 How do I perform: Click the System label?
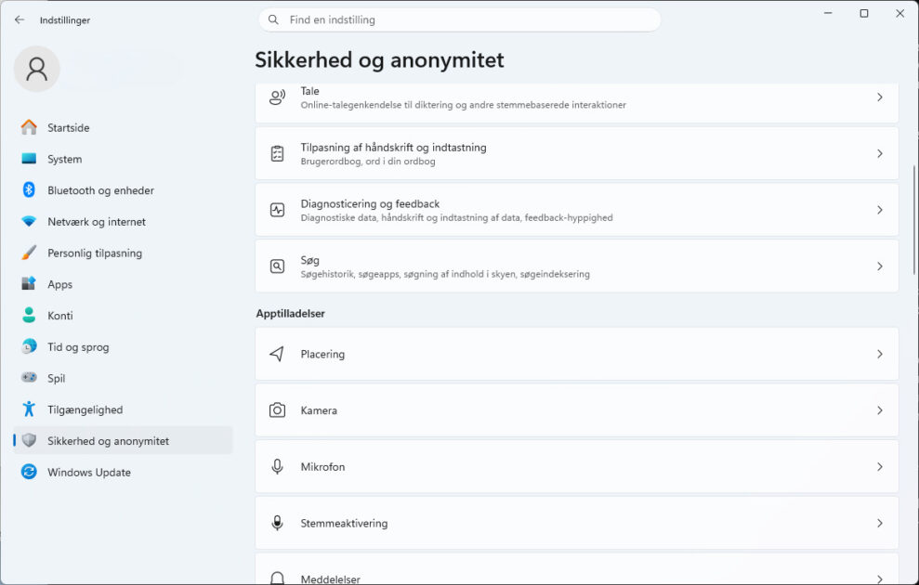point(64,160)
